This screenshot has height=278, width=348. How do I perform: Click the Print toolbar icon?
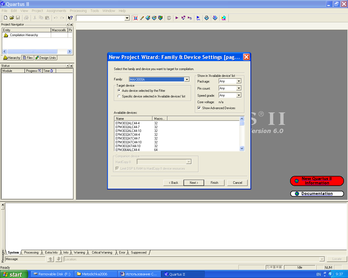[26, 18]
